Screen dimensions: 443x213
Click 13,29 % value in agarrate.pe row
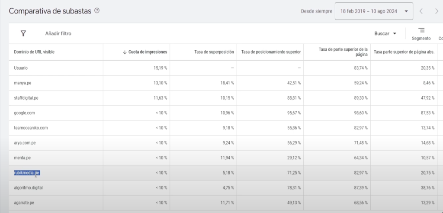(428, 203)
